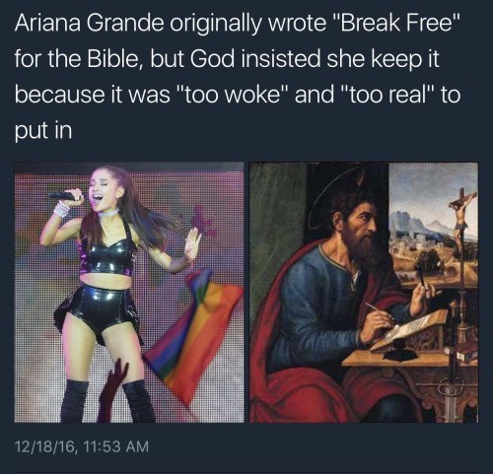Viewport: 493px width, 474px height.
Task: Click the words "put in" on the last line
Action: tap(43, 131)
